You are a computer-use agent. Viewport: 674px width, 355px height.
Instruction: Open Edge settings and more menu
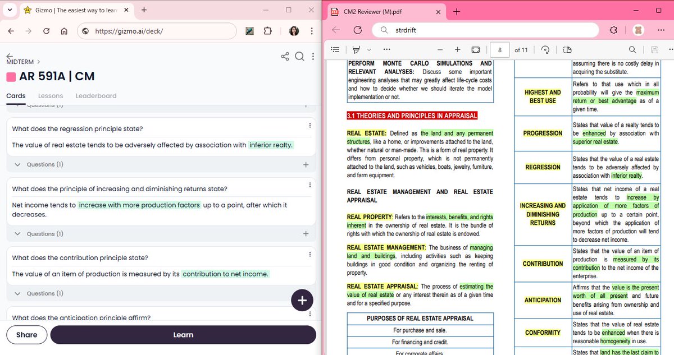[x=660, y=30]
